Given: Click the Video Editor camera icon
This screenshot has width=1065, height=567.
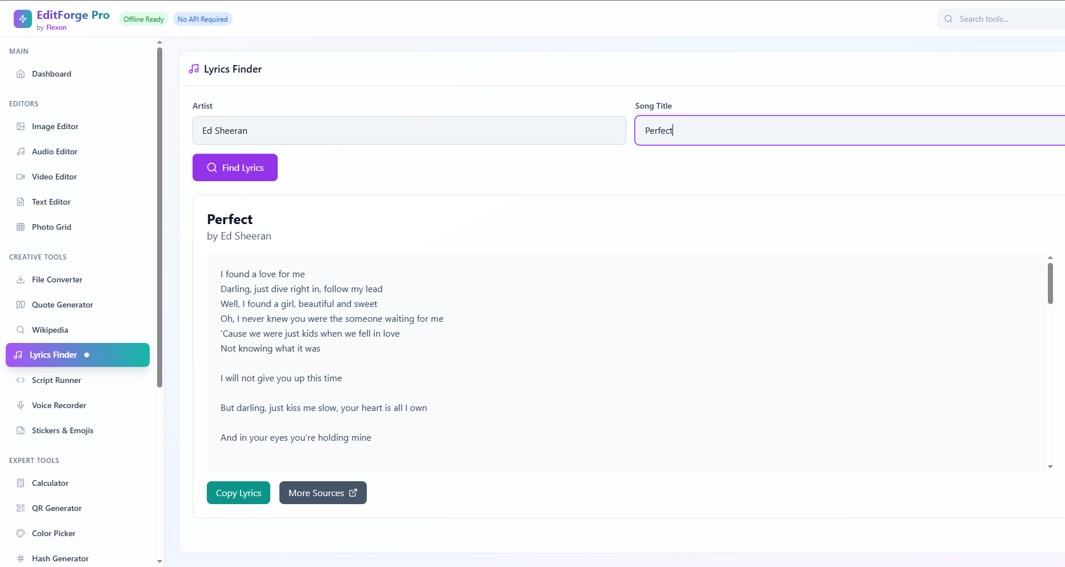Looking at the screenshot, I should 21,177.
